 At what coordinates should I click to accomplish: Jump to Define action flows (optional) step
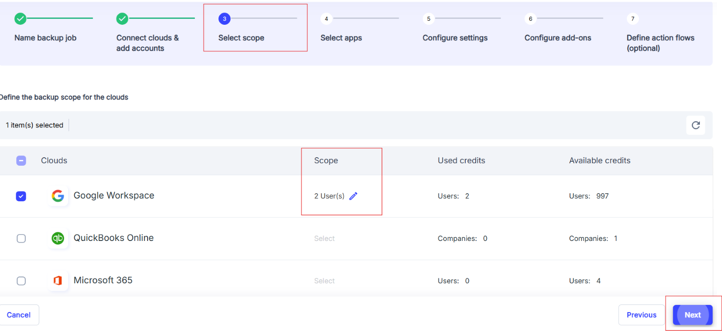(x=661, y=43)
